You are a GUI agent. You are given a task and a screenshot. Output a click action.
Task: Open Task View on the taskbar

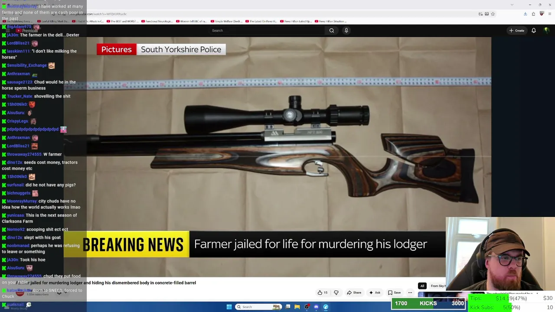pyautogui.click(x=288, y=307)
